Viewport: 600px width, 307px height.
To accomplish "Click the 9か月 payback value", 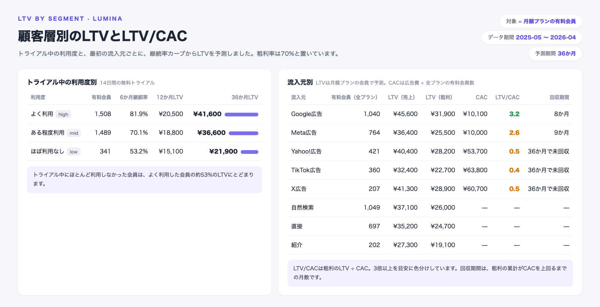I will click(562, 133).
